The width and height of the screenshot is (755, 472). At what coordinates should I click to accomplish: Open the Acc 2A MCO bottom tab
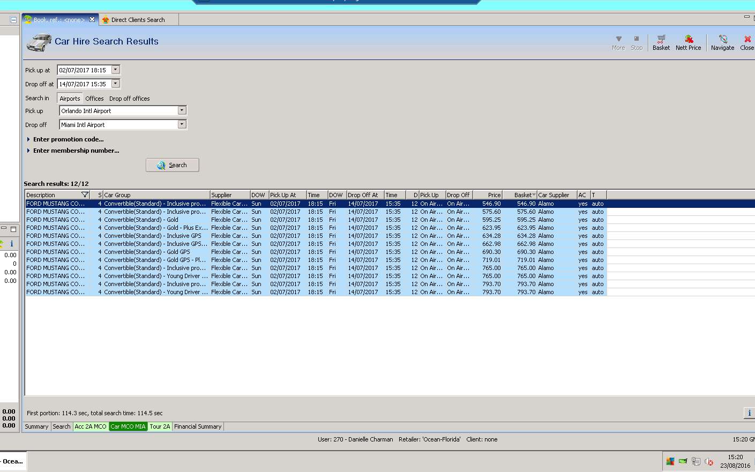(x=91, y=426)
